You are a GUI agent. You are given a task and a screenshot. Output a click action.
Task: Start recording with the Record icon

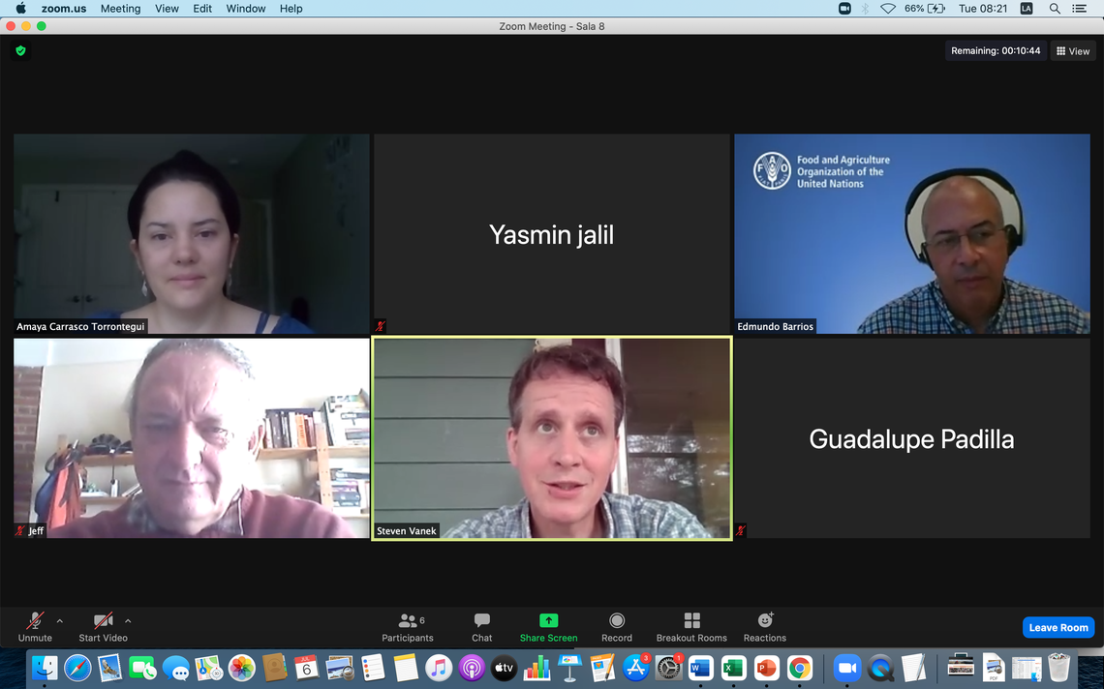[616, 620]
